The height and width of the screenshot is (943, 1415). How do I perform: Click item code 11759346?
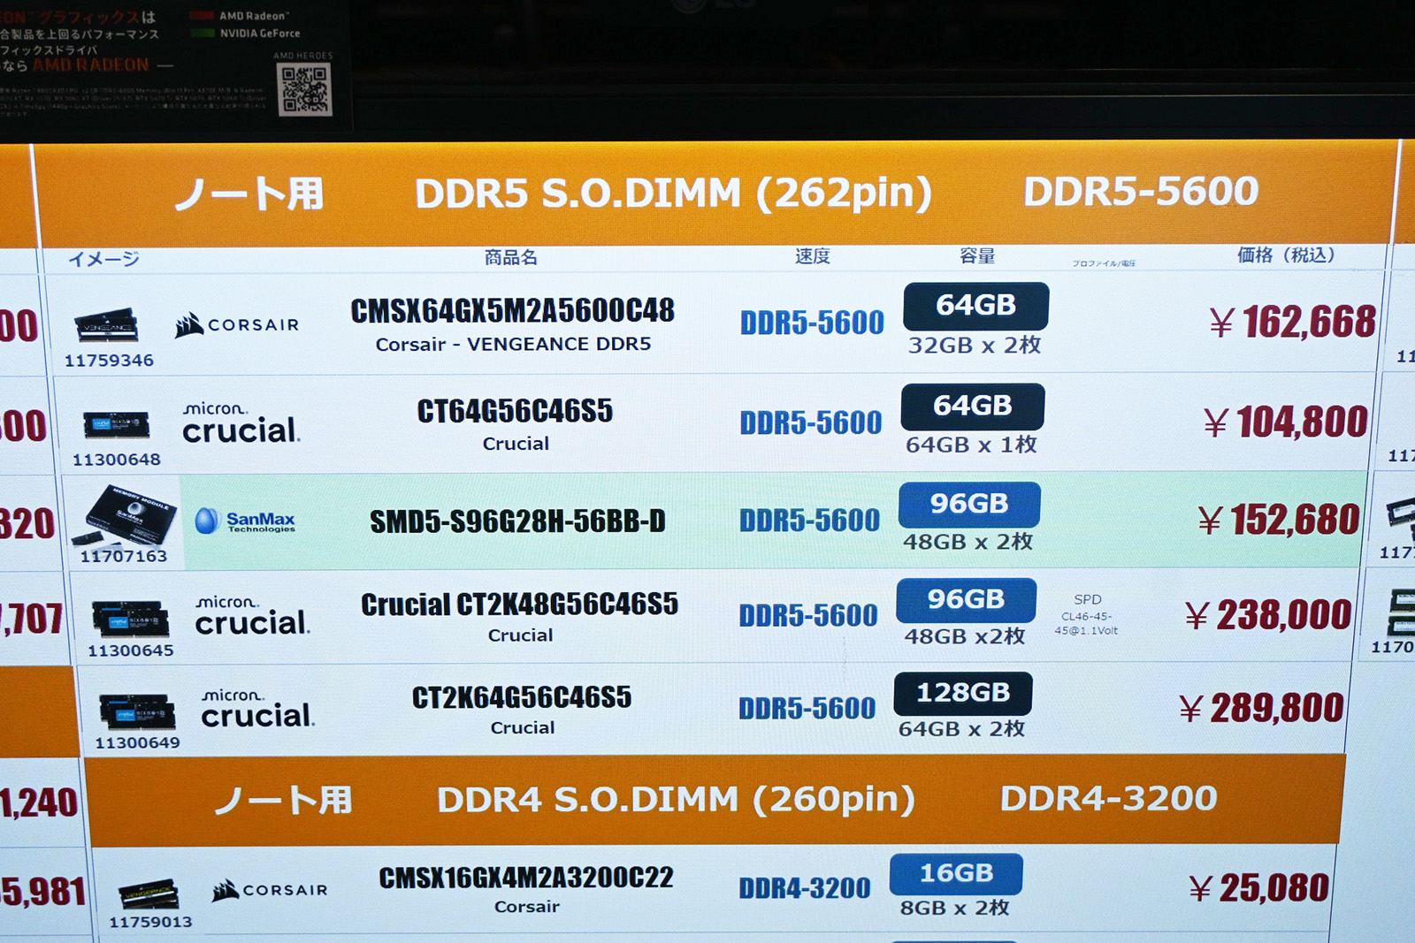pos(109,361)
